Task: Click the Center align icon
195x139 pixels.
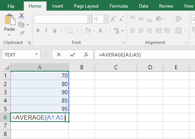Action: [x=141, y=31]
